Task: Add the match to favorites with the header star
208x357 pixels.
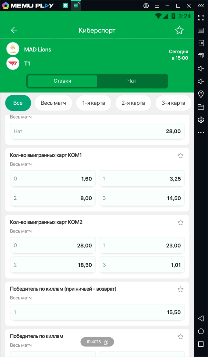Action: (179, 30)
